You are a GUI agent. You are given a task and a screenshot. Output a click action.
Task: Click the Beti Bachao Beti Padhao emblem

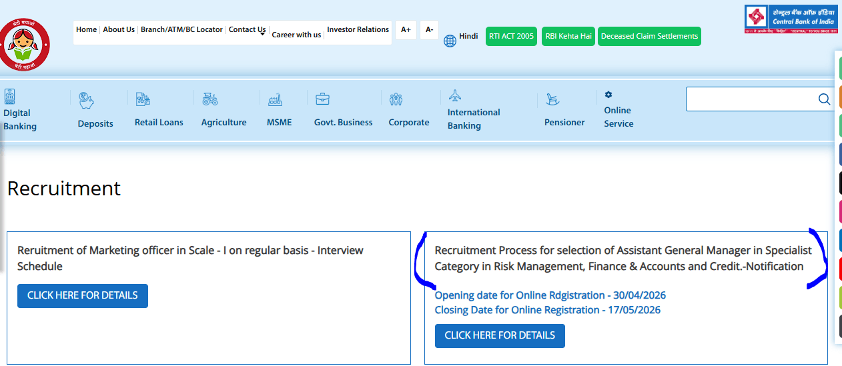pyautogui.click(x=24, y=45)
